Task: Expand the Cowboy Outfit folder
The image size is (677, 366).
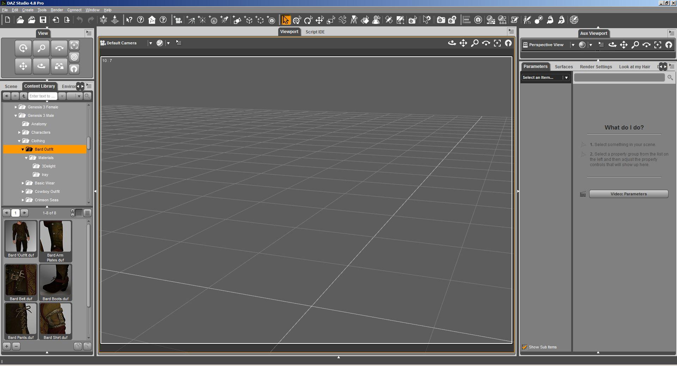Action: (23, 191)
